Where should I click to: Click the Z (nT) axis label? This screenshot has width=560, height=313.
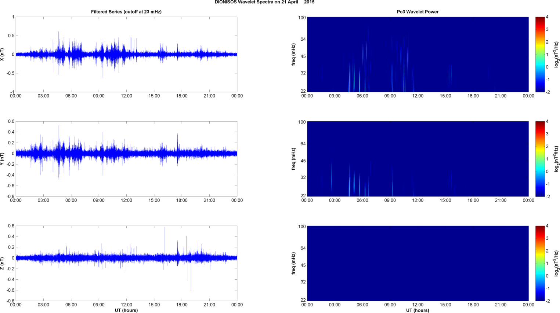3,263
